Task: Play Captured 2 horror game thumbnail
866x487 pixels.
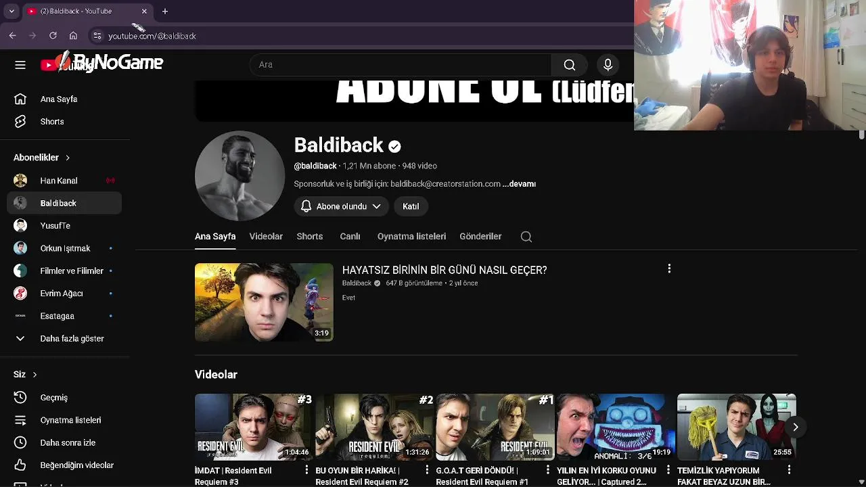Action: [x=616, y=427]
